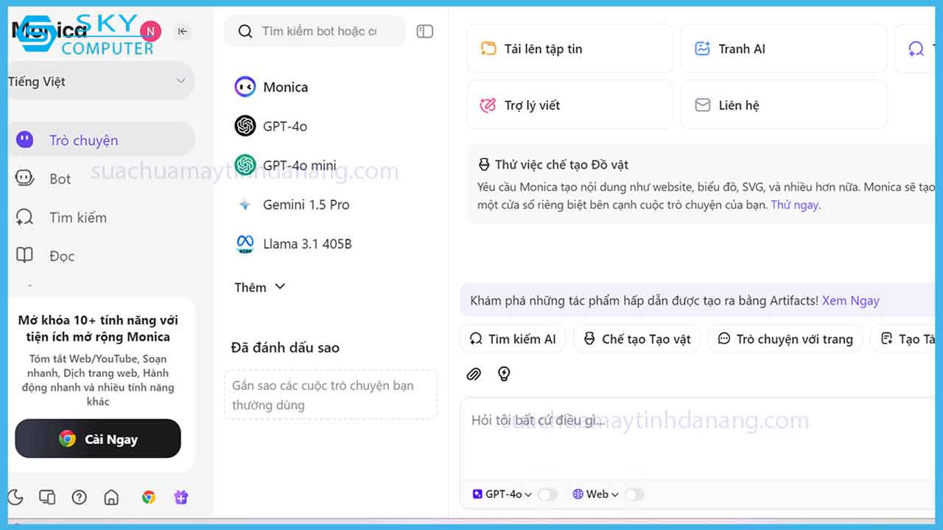Toggle the panel layout icon beside search

(425, 31)
